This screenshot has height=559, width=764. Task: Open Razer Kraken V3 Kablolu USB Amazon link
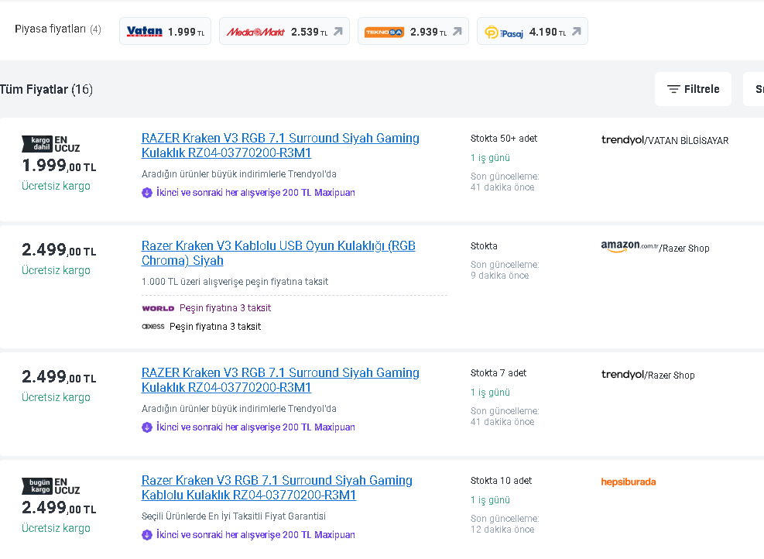point(278,253)
